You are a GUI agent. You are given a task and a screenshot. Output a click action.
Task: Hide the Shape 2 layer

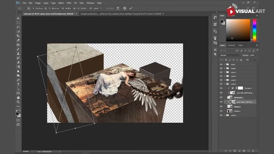tap(221, 107)
